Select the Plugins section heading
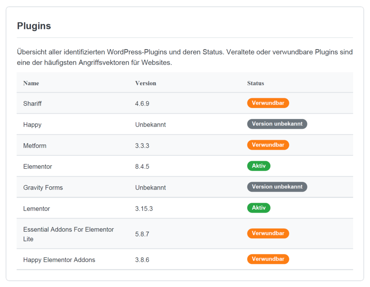370x287 pixels. pos(34,26)
